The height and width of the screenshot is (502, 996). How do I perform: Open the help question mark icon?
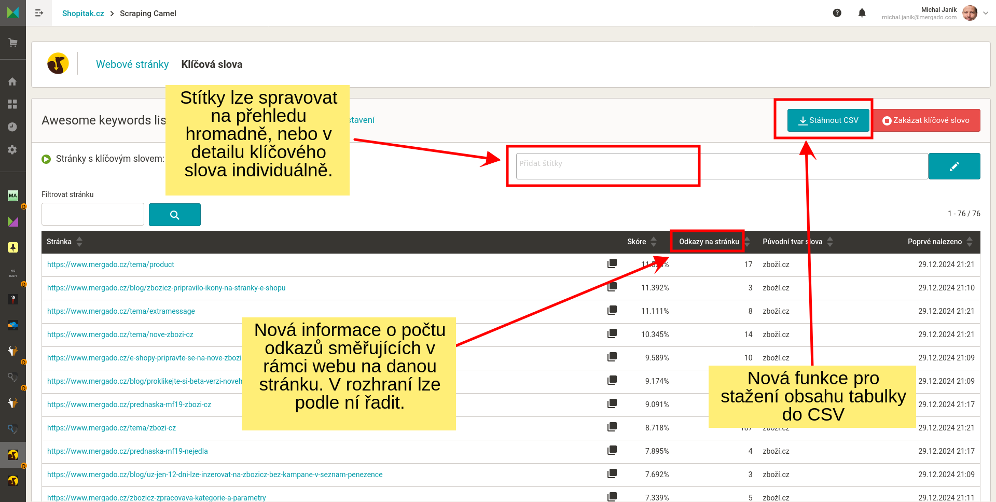[x=837, y=13]
